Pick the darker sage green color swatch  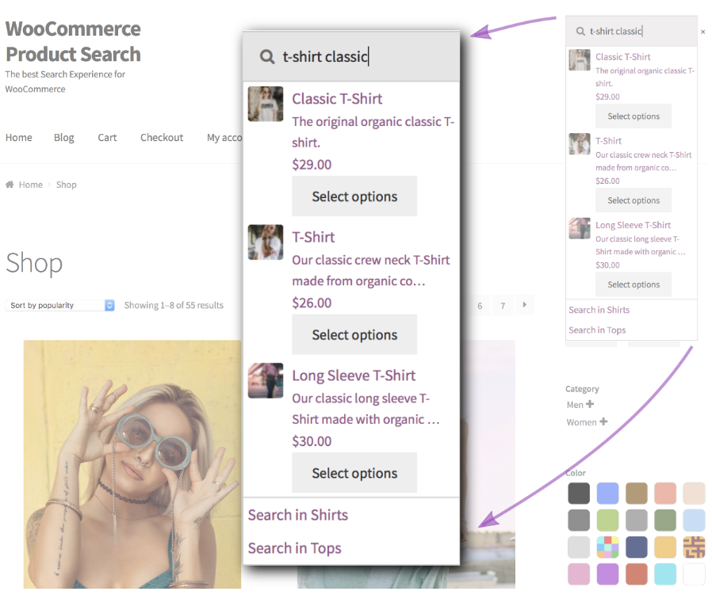click(x=665, y=521)
